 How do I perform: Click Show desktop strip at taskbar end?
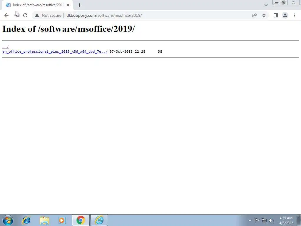pyautogui.click(x=299, y=220)
